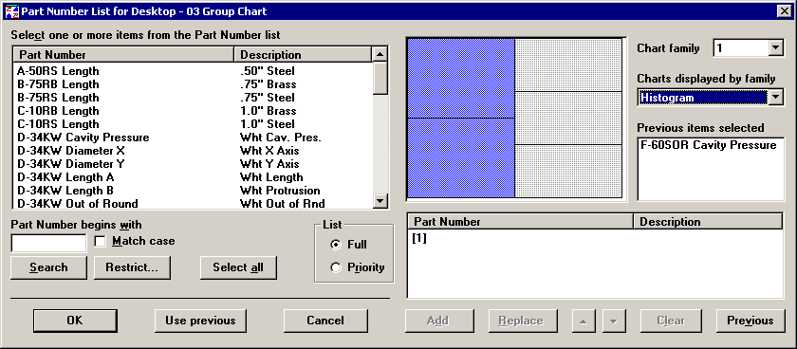Image resolution: width=797 pixels, height=349 pixels.
Task: Select the upper blue chart pane
Action: [461, 78]
